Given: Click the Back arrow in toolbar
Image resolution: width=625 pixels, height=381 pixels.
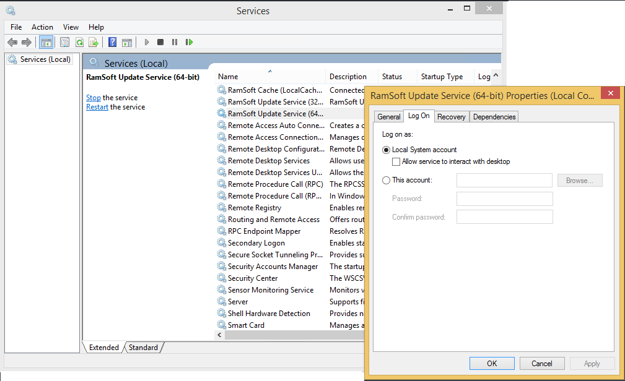Looking at the screenshot, I should pos(12,42).
